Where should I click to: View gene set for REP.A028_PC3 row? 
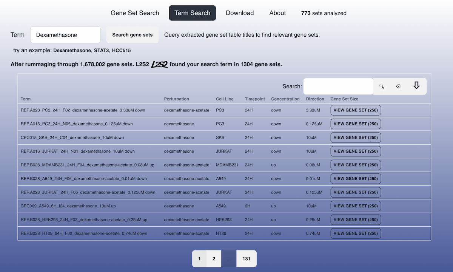(x=356, y=110)
